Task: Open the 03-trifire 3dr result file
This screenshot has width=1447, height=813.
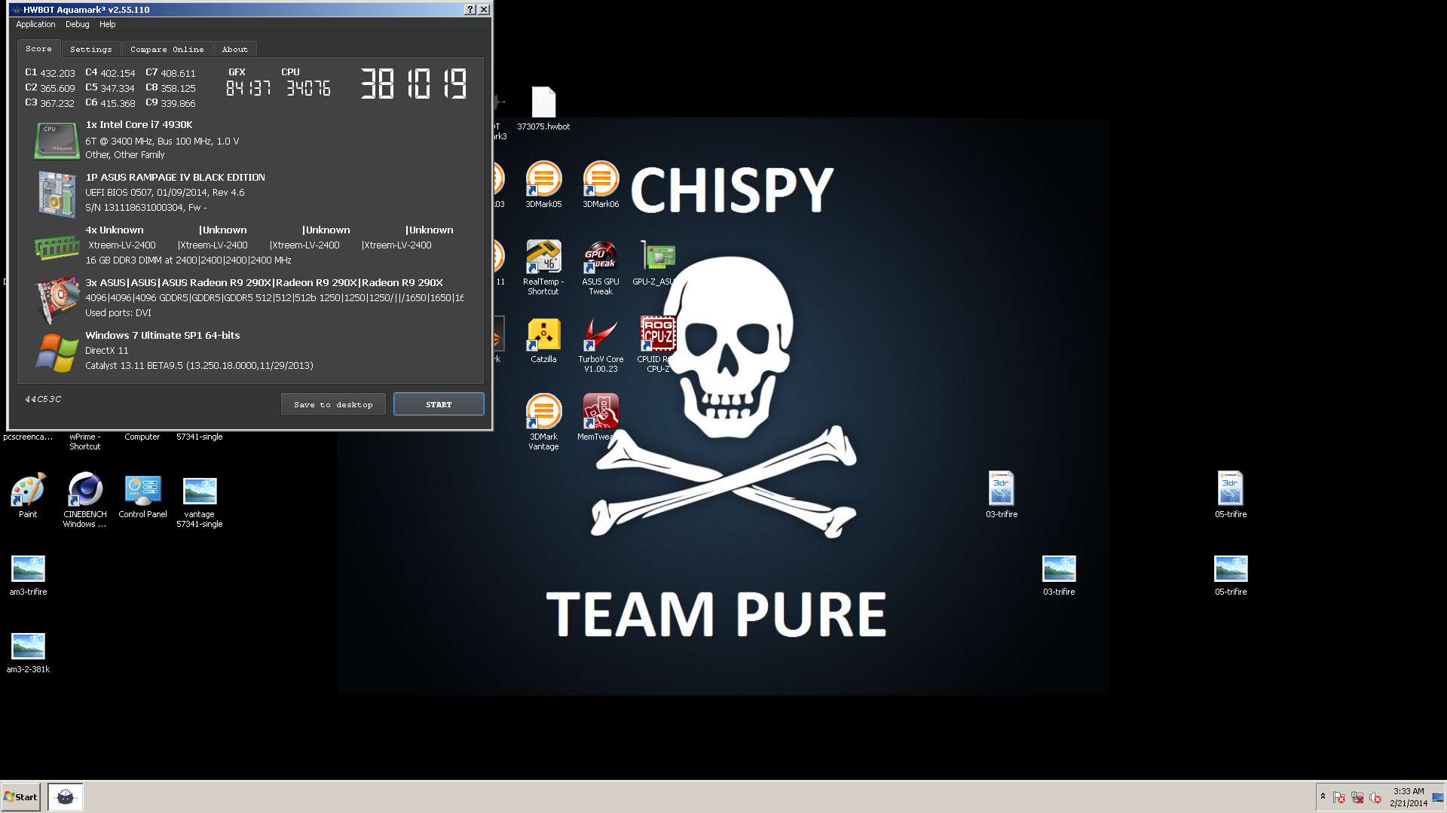Action: tap(1002, 495)
